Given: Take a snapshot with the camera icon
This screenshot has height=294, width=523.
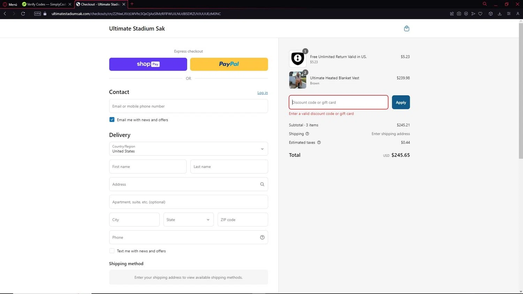Looking at the screenshot, I should pyautogui.click(x=459, y=14).
